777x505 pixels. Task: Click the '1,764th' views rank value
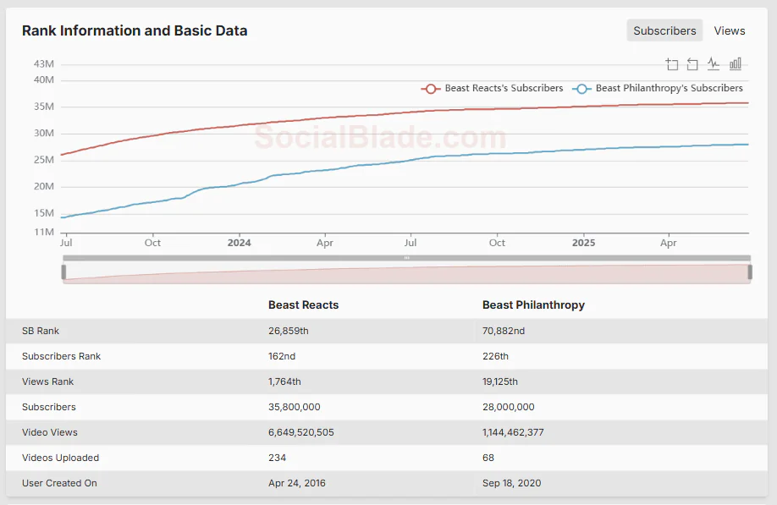point(284,381)
